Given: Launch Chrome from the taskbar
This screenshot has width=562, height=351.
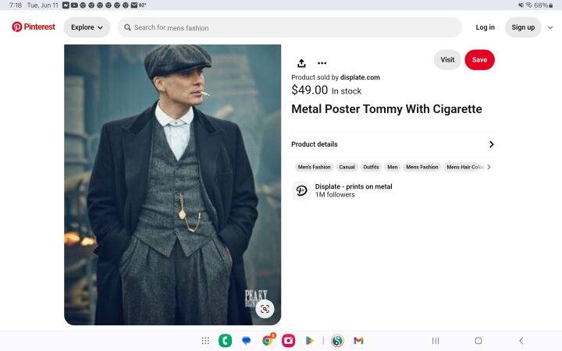Looking at the screenshot, I should [268, 340].
